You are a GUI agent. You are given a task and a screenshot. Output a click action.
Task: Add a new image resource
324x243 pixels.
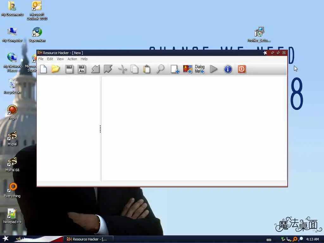coord(188,69)
